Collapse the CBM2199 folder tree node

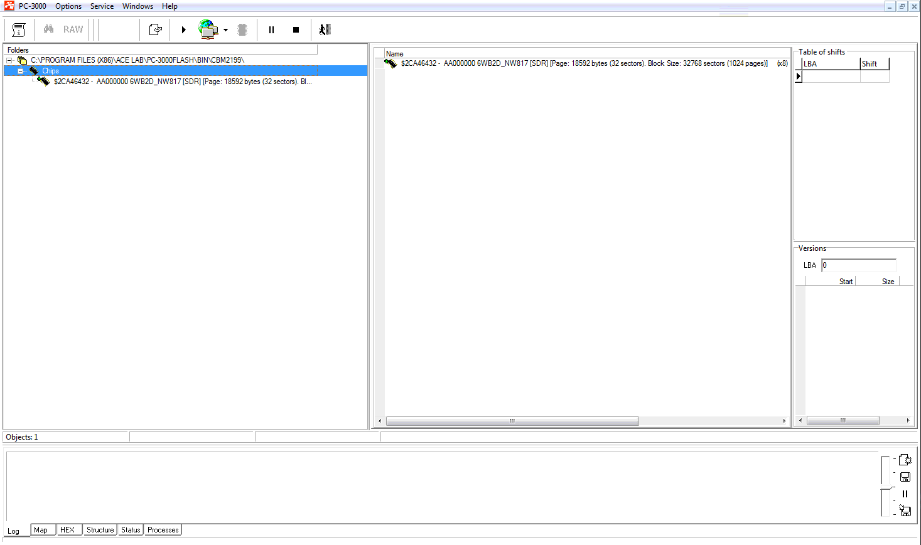pos(9,61)
